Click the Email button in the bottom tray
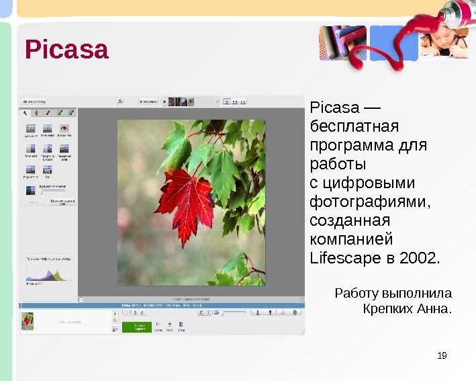This screenshot has height=381, width=476. [158, 327]
